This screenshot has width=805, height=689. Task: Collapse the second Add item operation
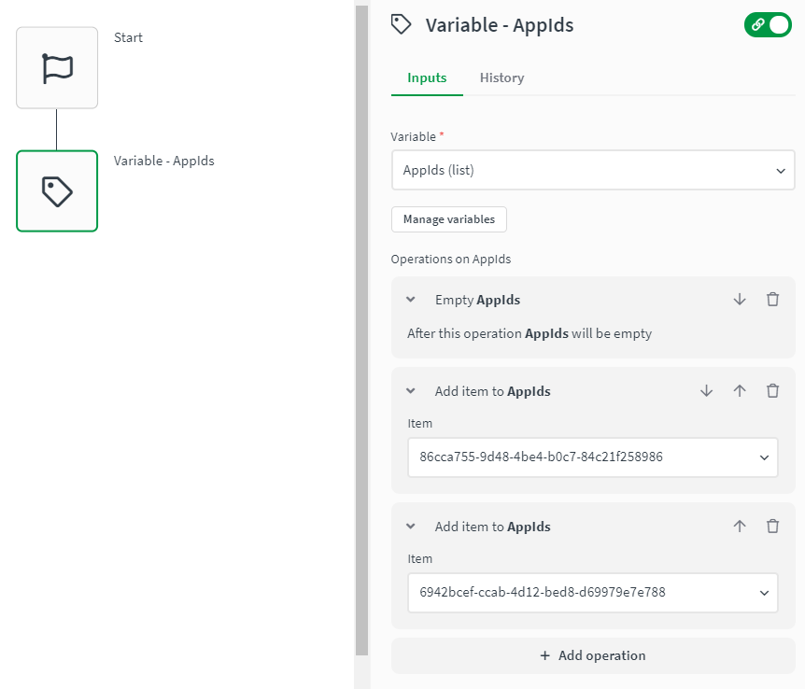411,527
